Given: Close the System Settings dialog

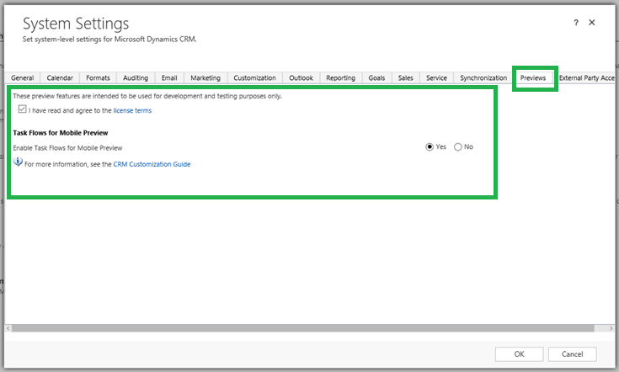Looking at the screenshot, I should tap(592, 23).
